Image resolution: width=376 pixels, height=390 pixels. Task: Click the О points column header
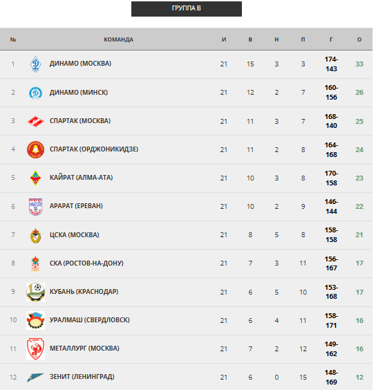pyautogui.click(x=359, y=39)
